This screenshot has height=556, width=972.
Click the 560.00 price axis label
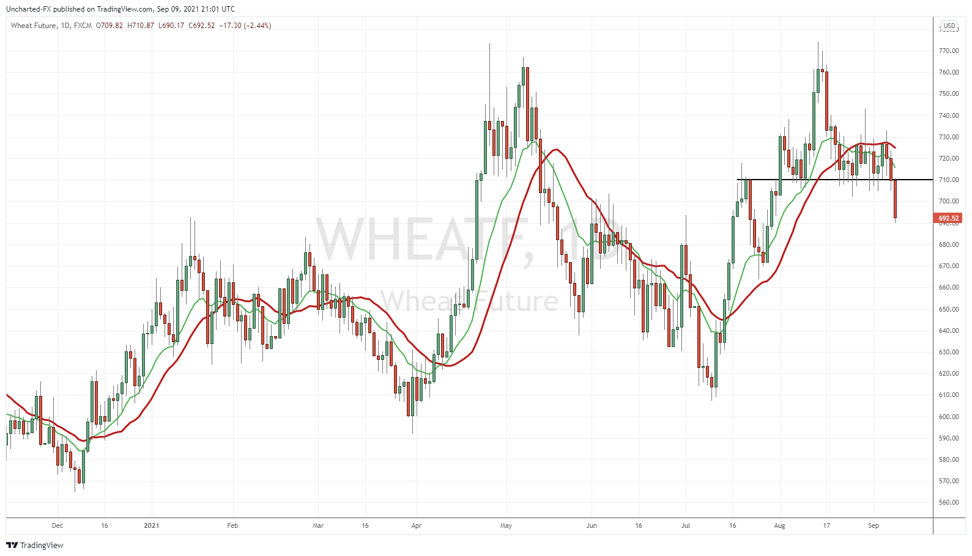coord(949,502)
